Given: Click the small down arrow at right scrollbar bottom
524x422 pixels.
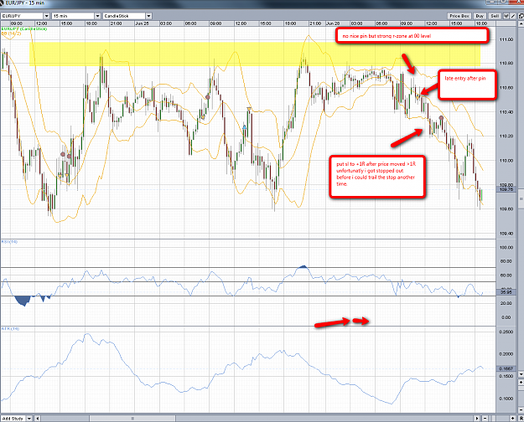Looking at the screenshot, I should tap(521, 374).
